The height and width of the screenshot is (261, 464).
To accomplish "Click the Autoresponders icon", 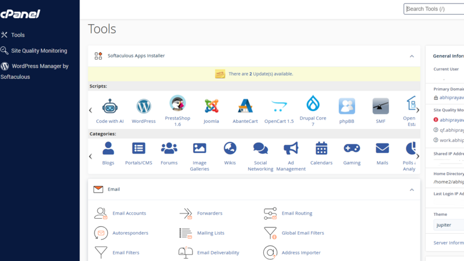I will coord(100,233).
